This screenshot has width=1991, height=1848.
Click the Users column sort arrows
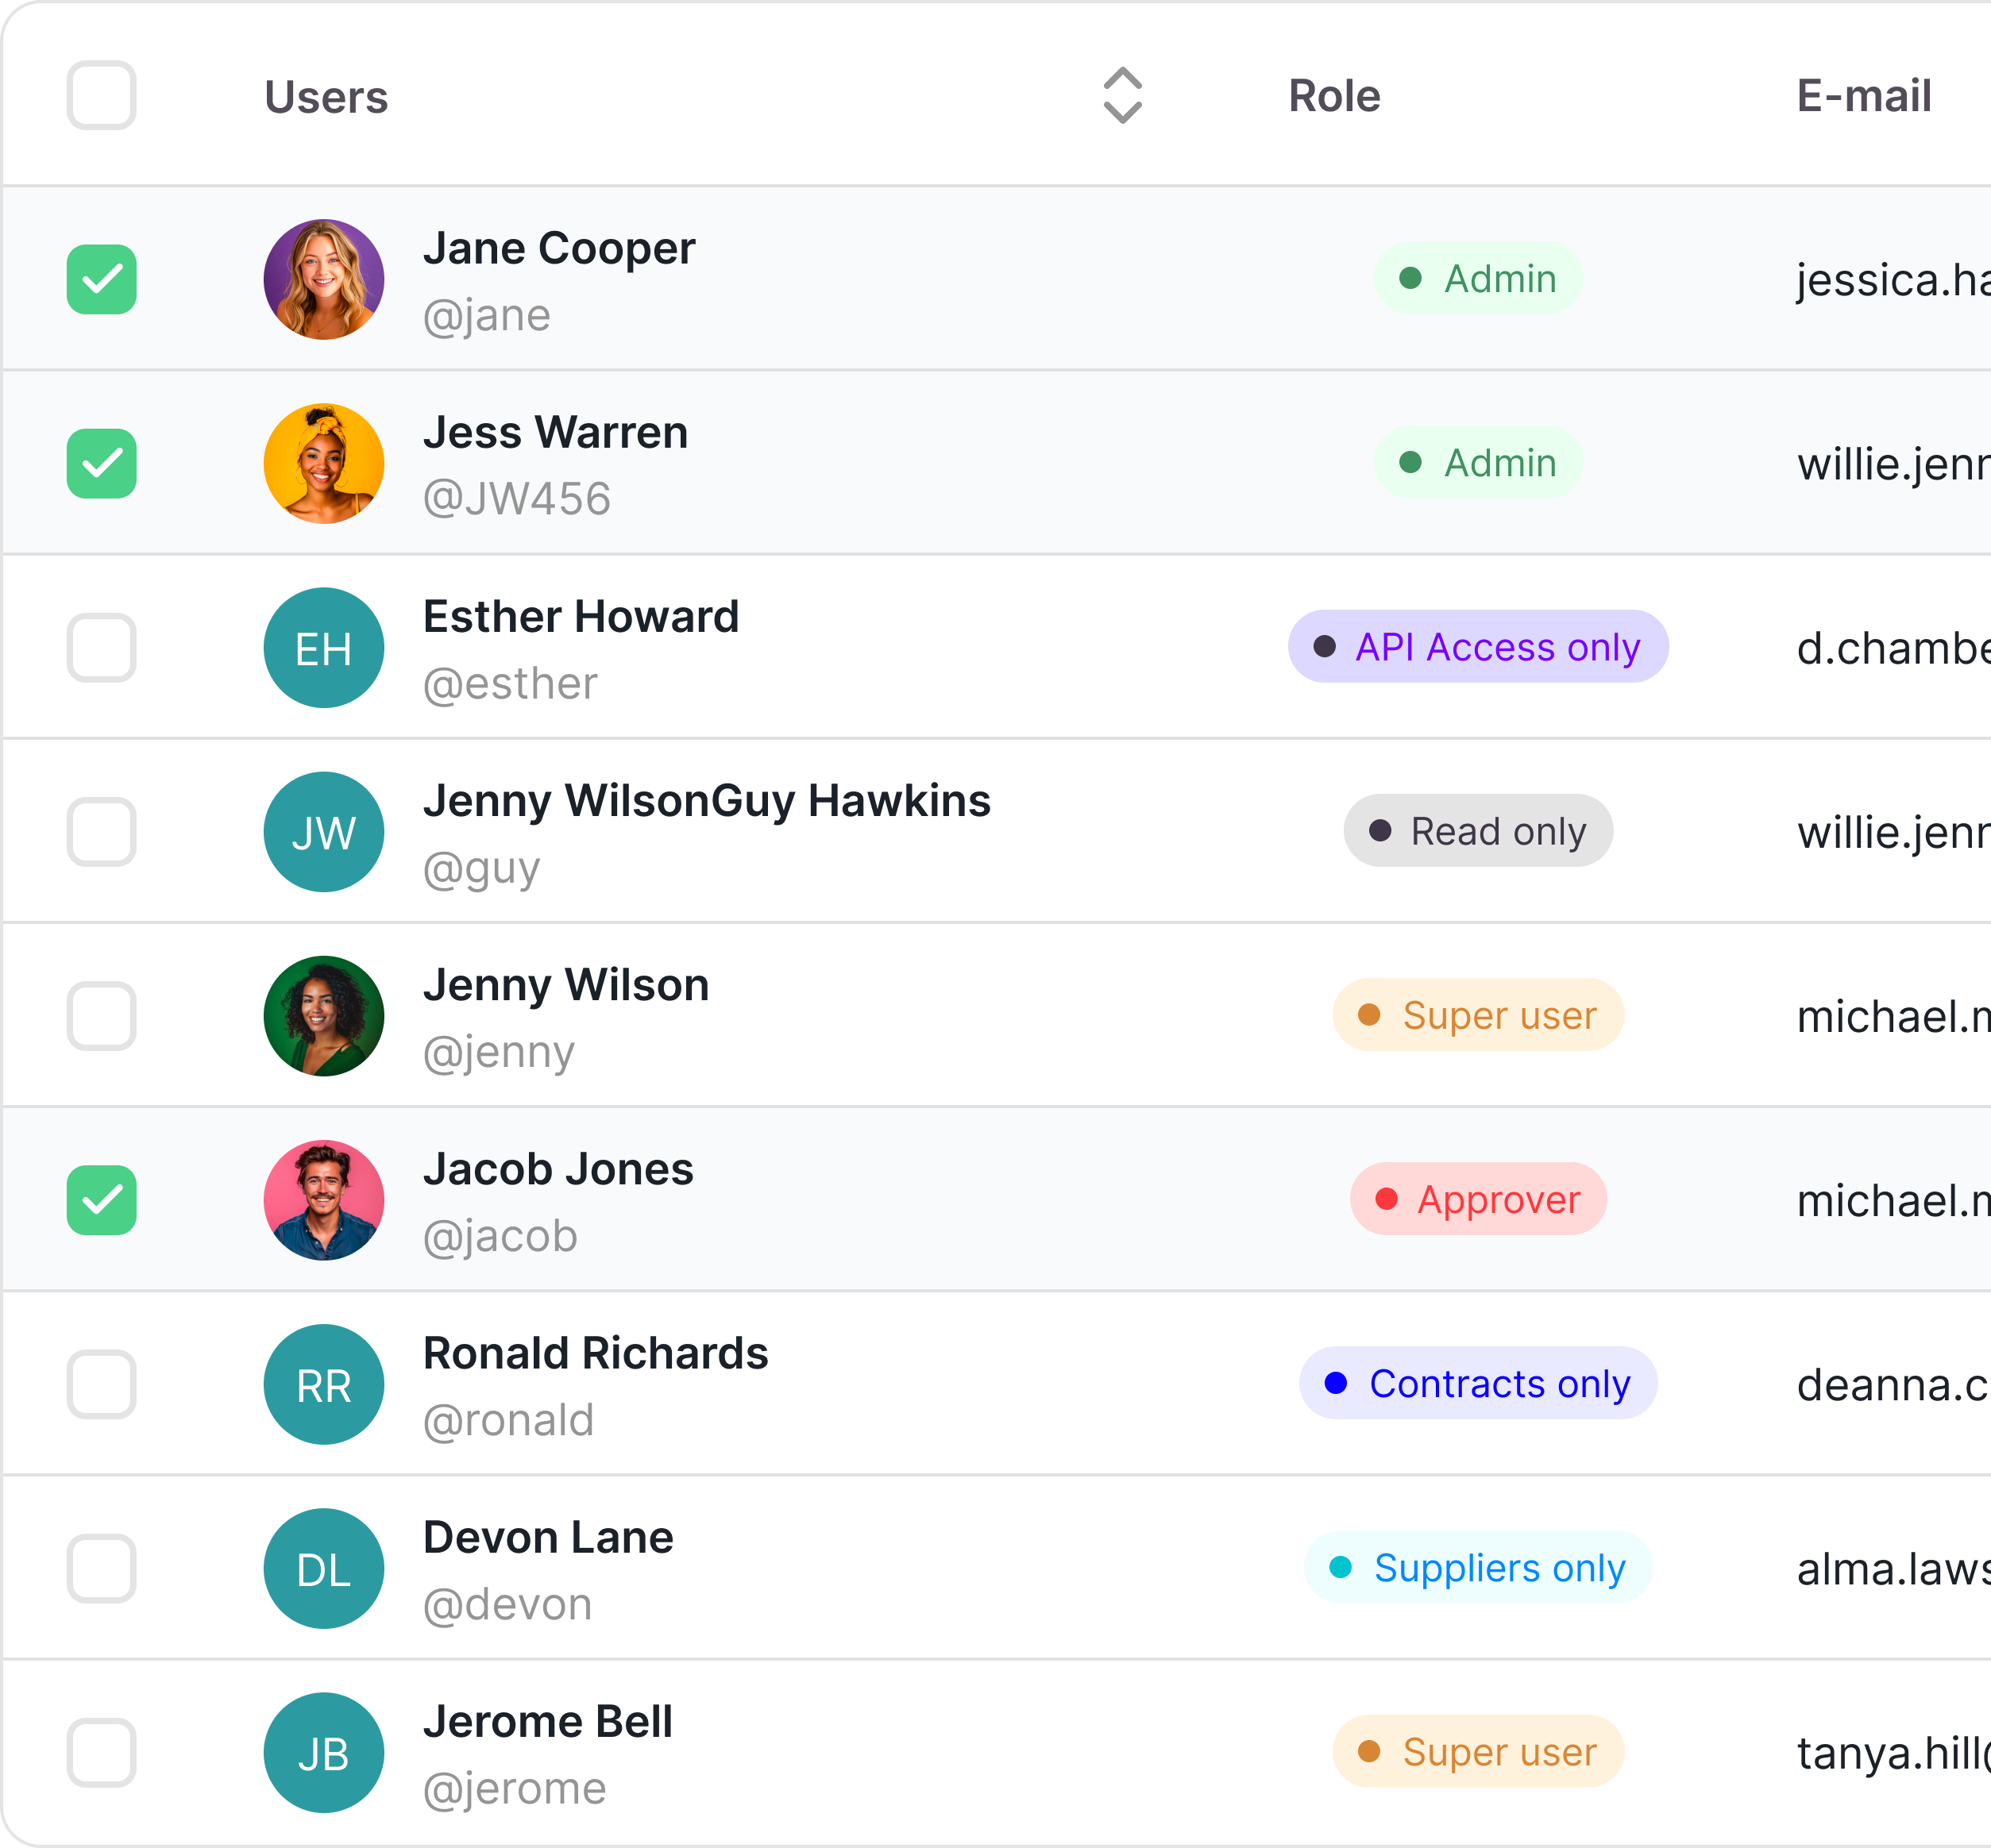(1121, 95)
